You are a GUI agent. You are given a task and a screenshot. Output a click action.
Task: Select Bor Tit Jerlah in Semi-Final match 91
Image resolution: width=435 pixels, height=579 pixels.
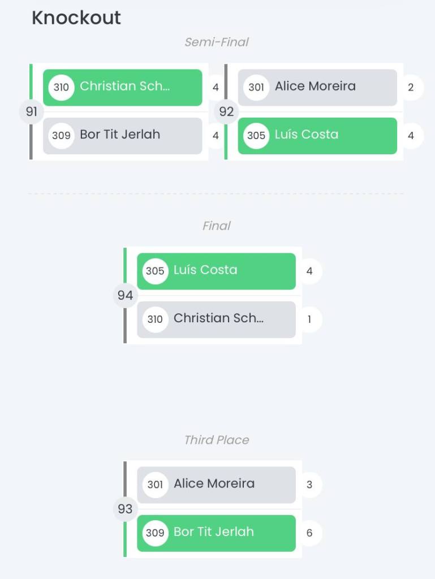[120, 135]
